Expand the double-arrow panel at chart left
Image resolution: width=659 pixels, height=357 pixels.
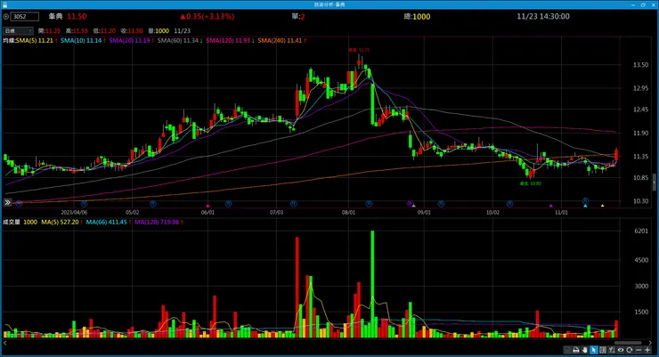click(7, 202)
